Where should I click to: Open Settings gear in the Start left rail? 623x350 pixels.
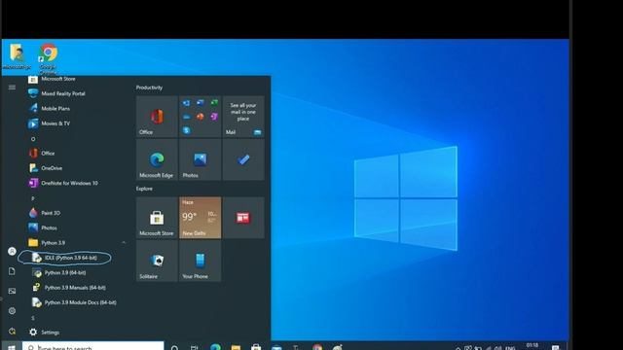pos(12,311)
